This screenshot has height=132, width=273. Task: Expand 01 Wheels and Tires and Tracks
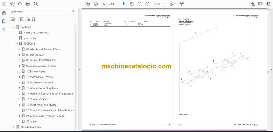tap(19, 49)
